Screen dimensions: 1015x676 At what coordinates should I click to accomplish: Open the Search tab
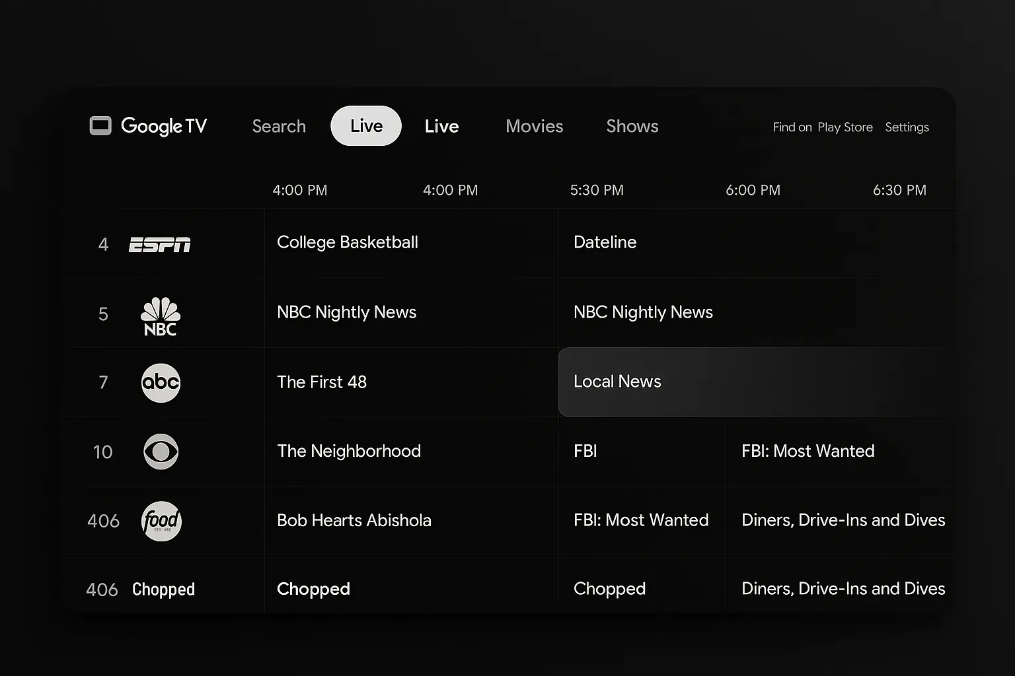point(279,126)
